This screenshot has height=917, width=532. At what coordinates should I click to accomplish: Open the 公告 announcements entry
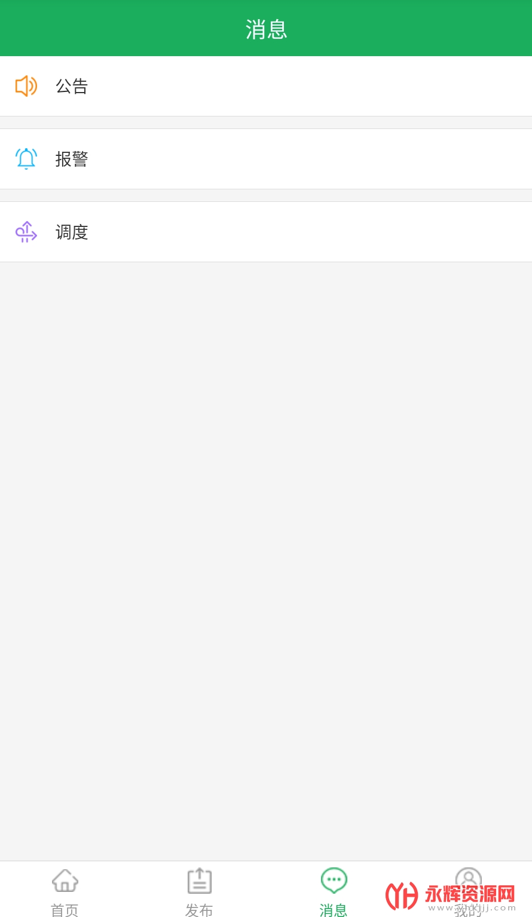pos(266,86)
